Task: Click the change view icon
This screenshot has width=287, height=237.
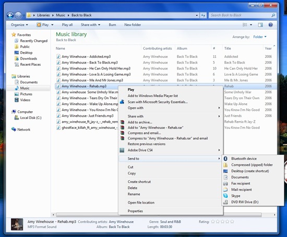Action: [245, 25]
